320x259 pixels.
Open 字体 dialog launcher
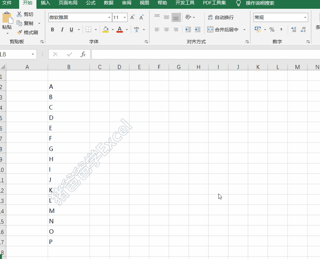coord(146,42)
